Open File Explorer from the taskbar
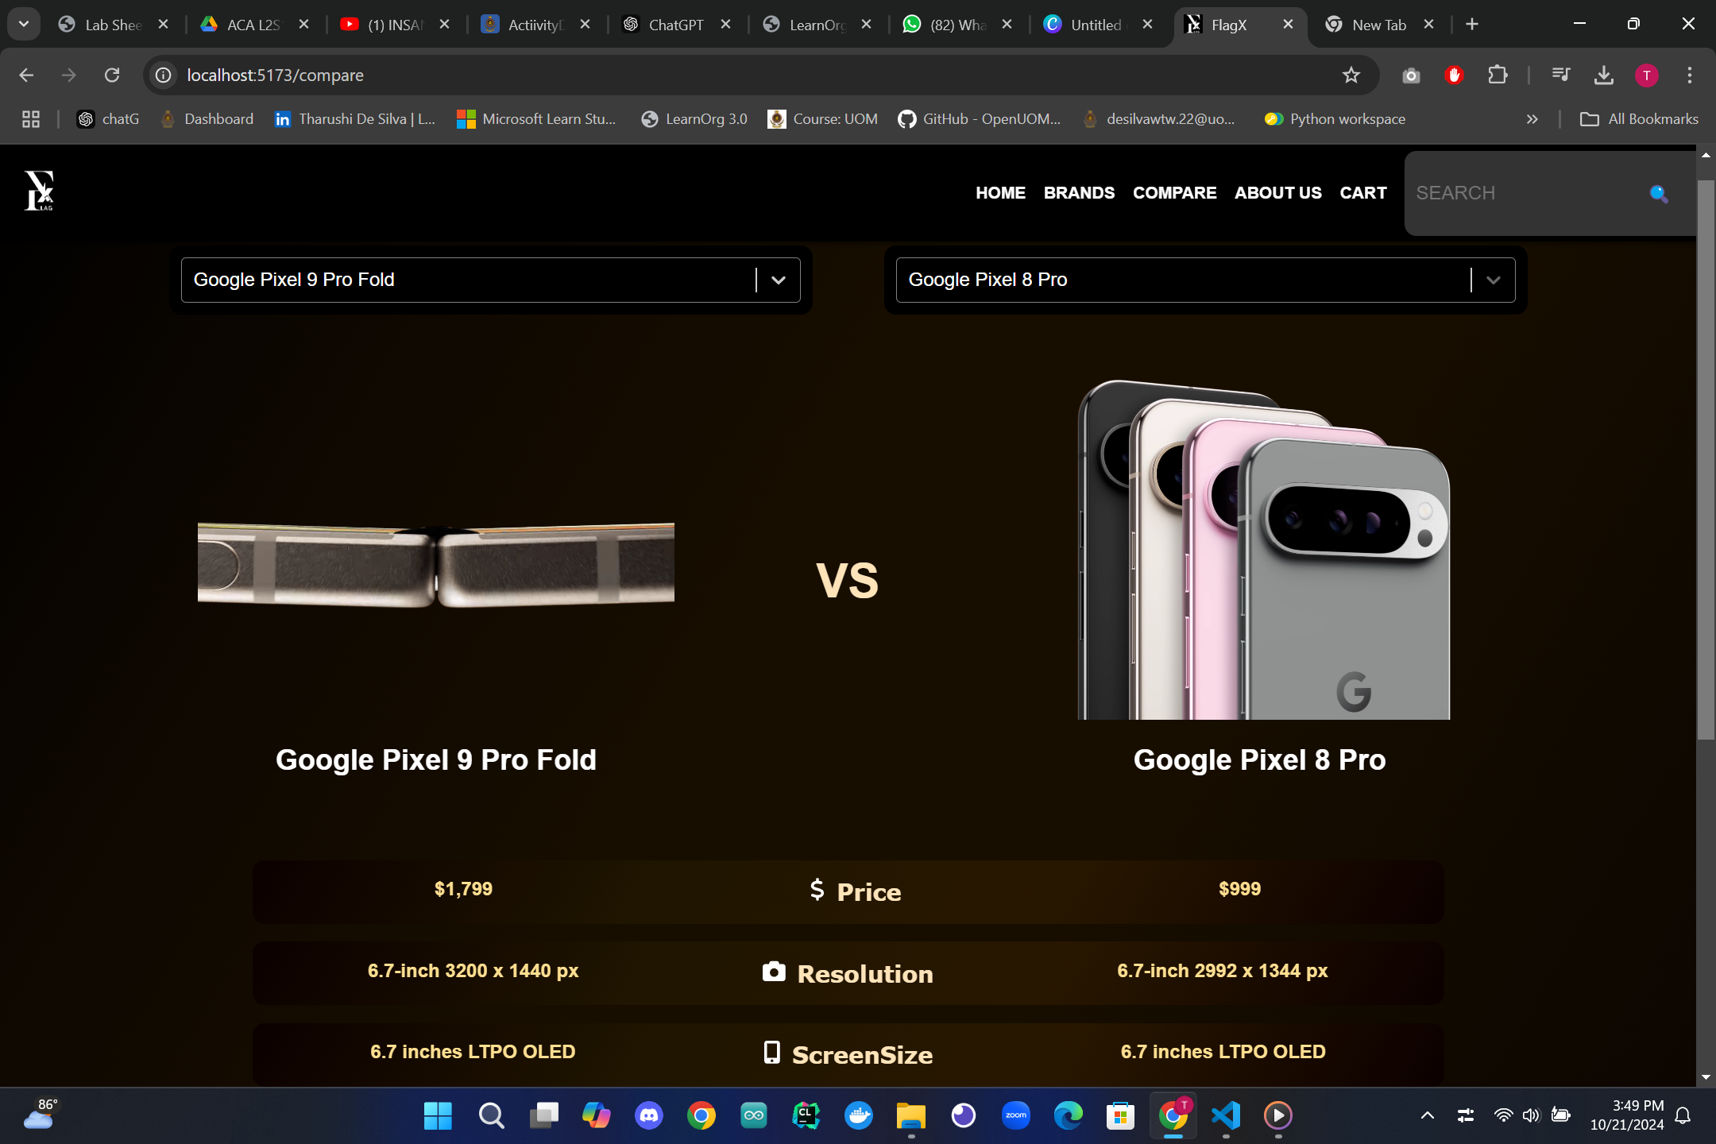This screenshot has width=1716, height=1144. point(910,1115)
